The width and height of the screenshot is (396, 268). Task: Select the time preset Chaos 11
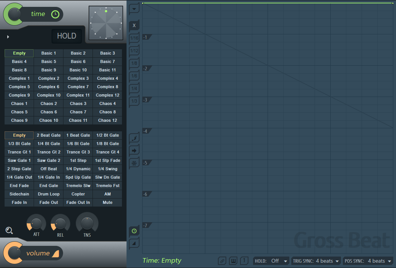[78, 120]
